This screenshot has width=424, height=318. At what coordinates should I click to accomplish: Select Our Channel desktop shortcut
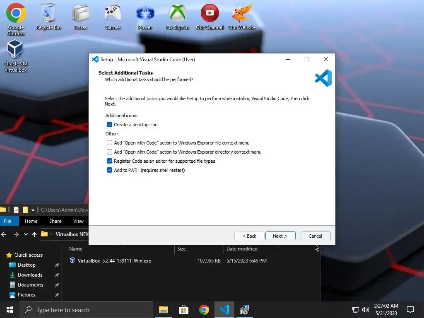(x=210, y=17)
